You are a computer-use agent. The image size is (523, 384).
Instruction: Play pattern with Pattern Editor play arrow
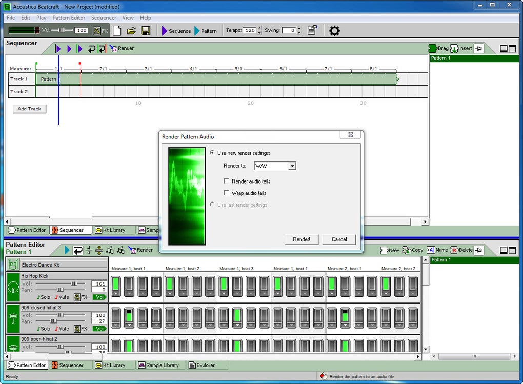67,250
